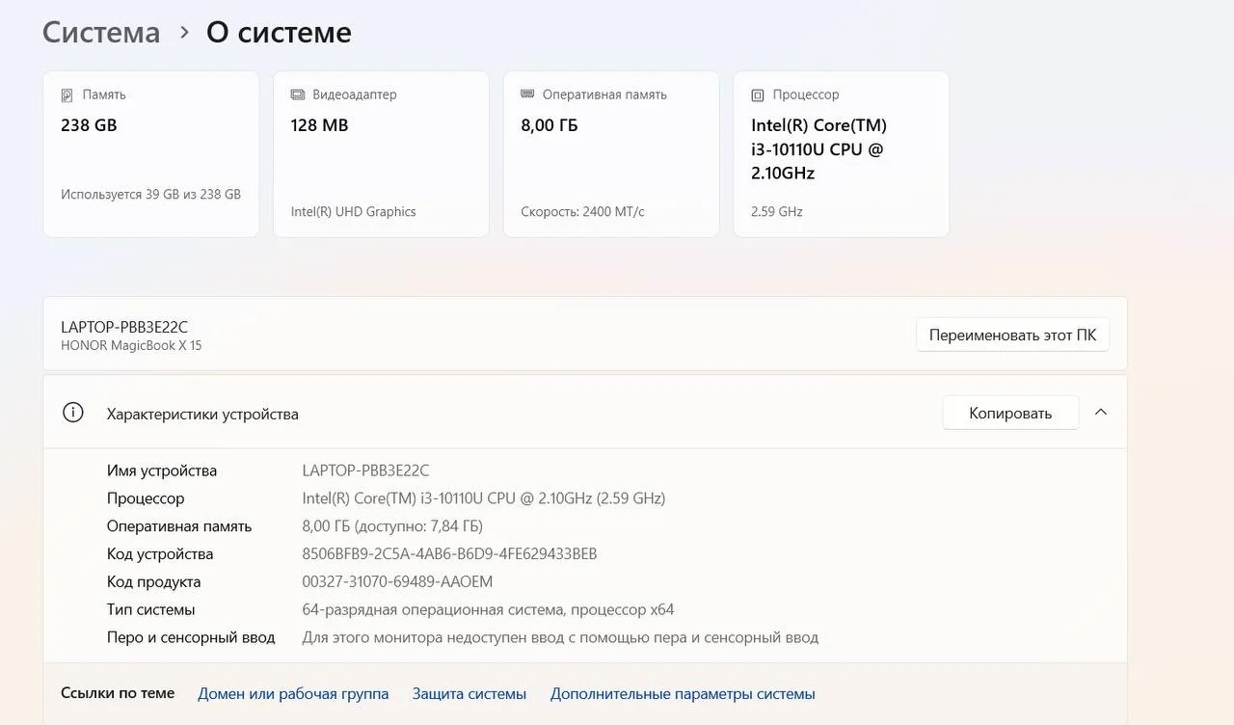Click 'Intel(R) UHD Graphics' text
Screen dimensions: 1234x725
pos(353,211)
